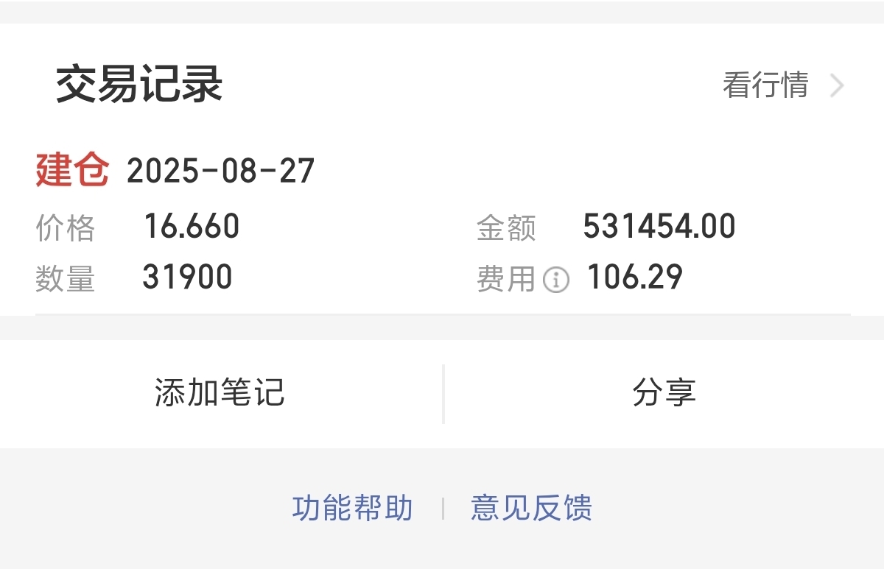Tap the divider between 添加笔记 and 分享
This screenshot has width=884, height=569.
[x=443, y=394]
